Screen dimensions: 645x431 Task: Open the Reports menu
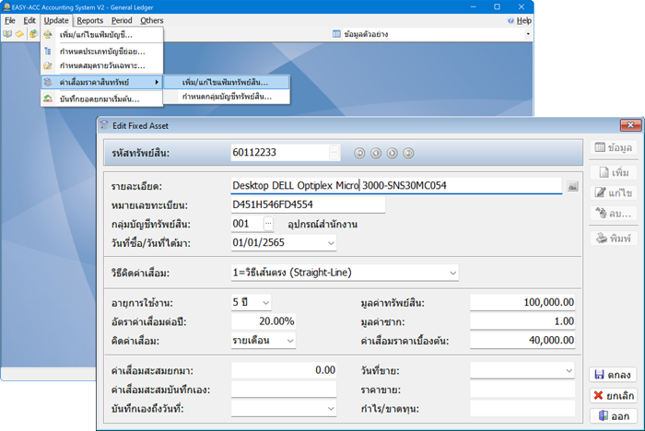point(89,19)
